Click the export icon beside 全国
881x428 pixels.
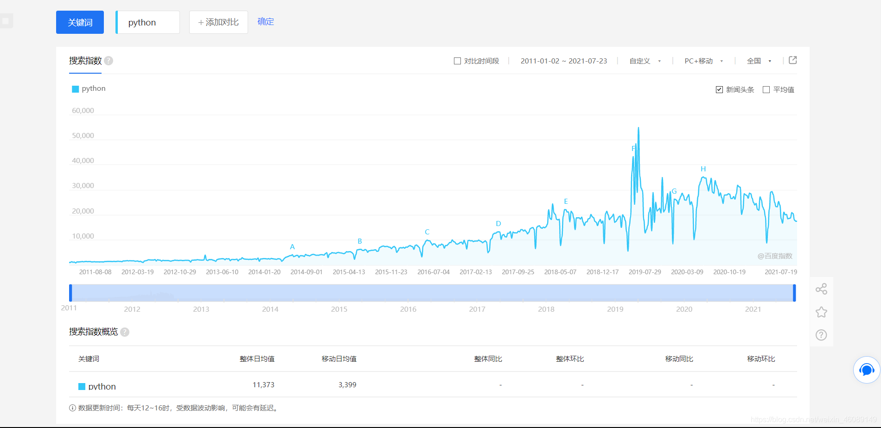[x=793, y=60]
